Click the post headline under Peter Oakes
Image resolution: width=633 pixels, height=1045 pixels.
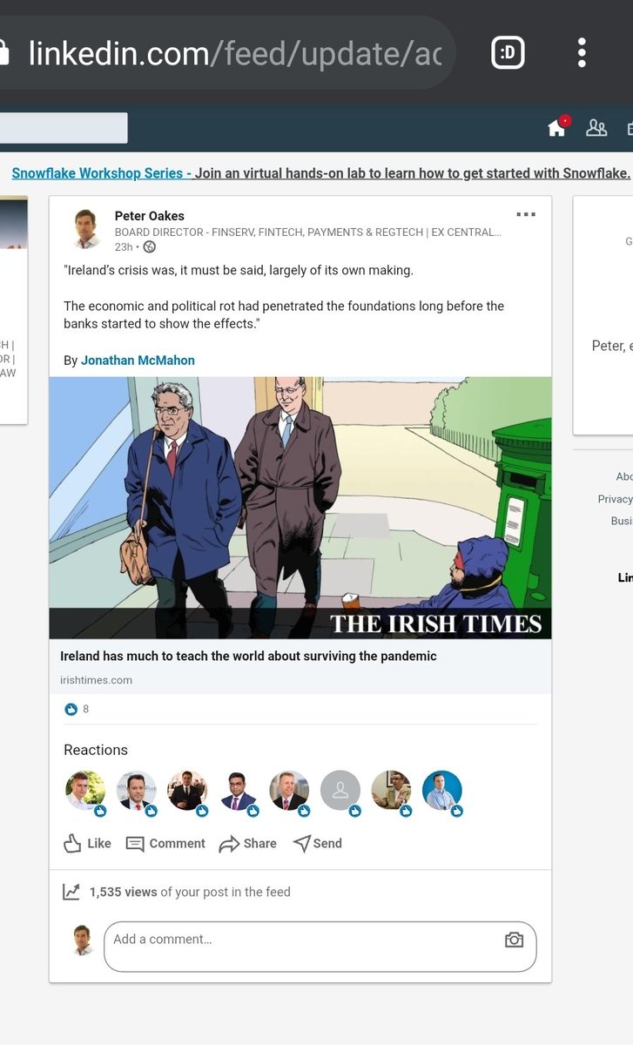point(308,233)
